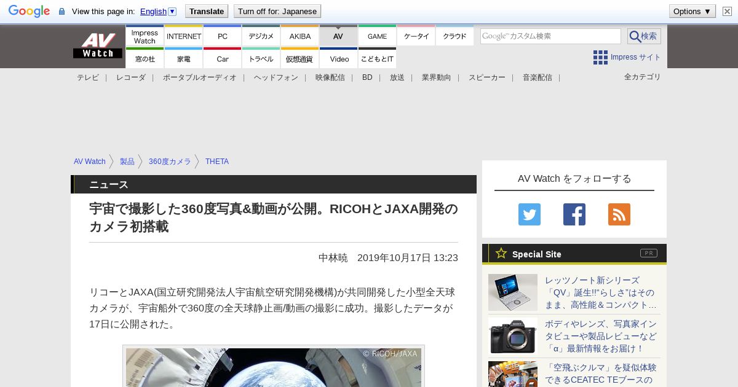Open the Facebook follow icon
The width and height of the screenshot is (738, 387).
point(574,214)
